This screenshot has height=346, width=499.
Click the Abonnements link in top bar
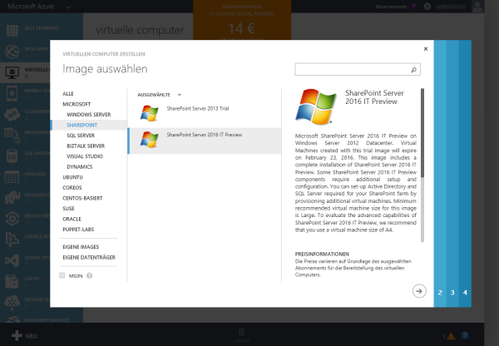[x=391, y=7]
